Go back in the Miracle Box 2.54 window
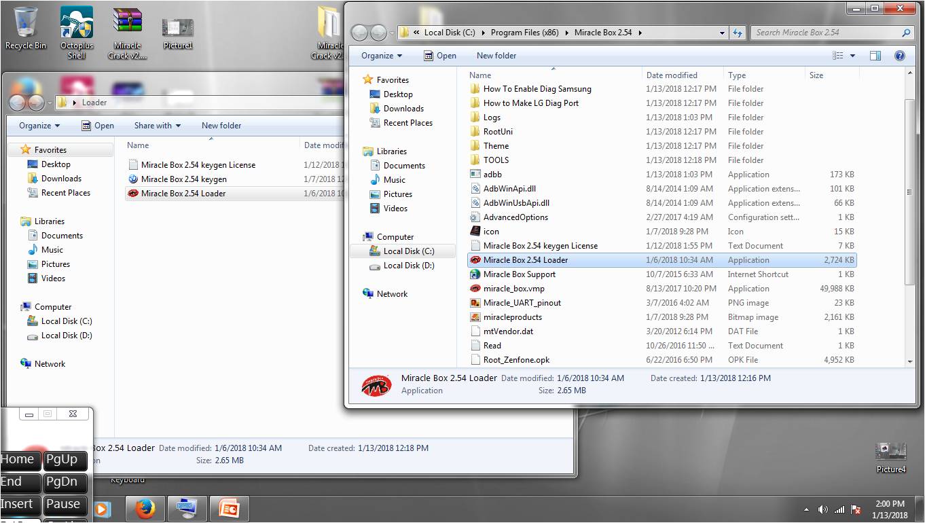The image size is (925, 523). coord(361,32)
